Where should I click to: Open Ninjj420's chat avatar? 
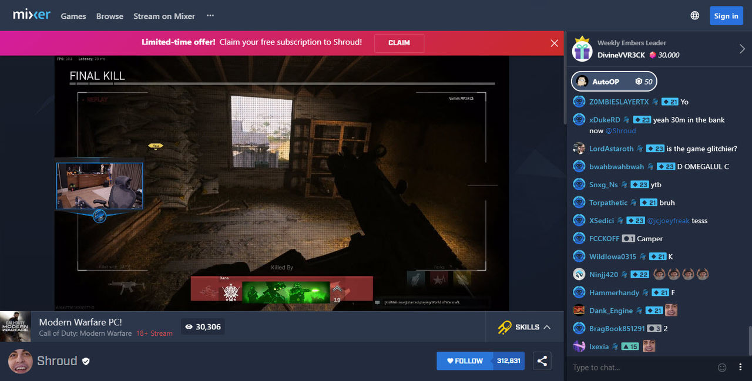click(579, 274)
